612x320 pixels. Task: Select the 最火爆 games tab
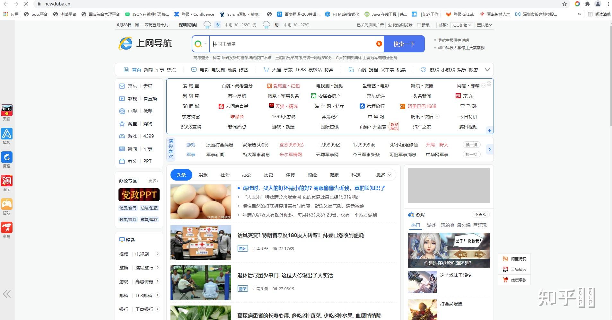pyautogui.click(x=464, y=225)
